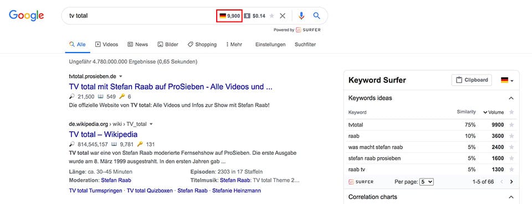The image size is (532, 204).
Task: Click keyword 'stefan raab prosieben'
Action: (x=375, y=158)
